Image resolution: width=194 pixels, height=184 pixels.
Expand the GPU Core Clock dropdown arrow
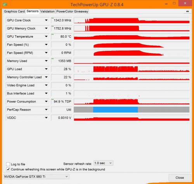pyautogui.click(x=46, y=20)
